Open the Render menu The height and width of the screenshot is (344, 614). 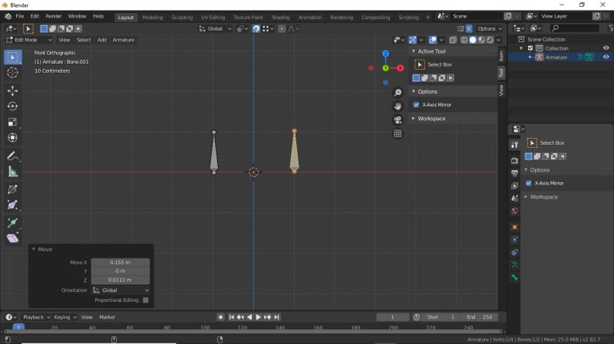[54, 16]
